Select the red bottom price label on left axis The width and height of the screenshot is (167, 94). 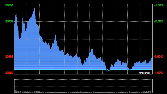(9, 73)
